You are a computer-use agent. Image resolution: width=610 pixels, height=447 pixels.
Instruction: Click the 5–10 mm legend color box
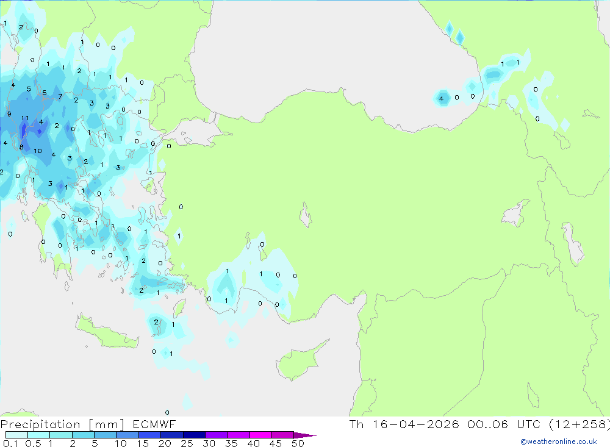(x=105, y=435)
